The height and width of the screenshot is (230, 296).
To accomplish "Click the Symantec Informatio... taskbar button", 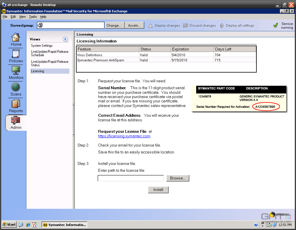I will pos(64,225).
